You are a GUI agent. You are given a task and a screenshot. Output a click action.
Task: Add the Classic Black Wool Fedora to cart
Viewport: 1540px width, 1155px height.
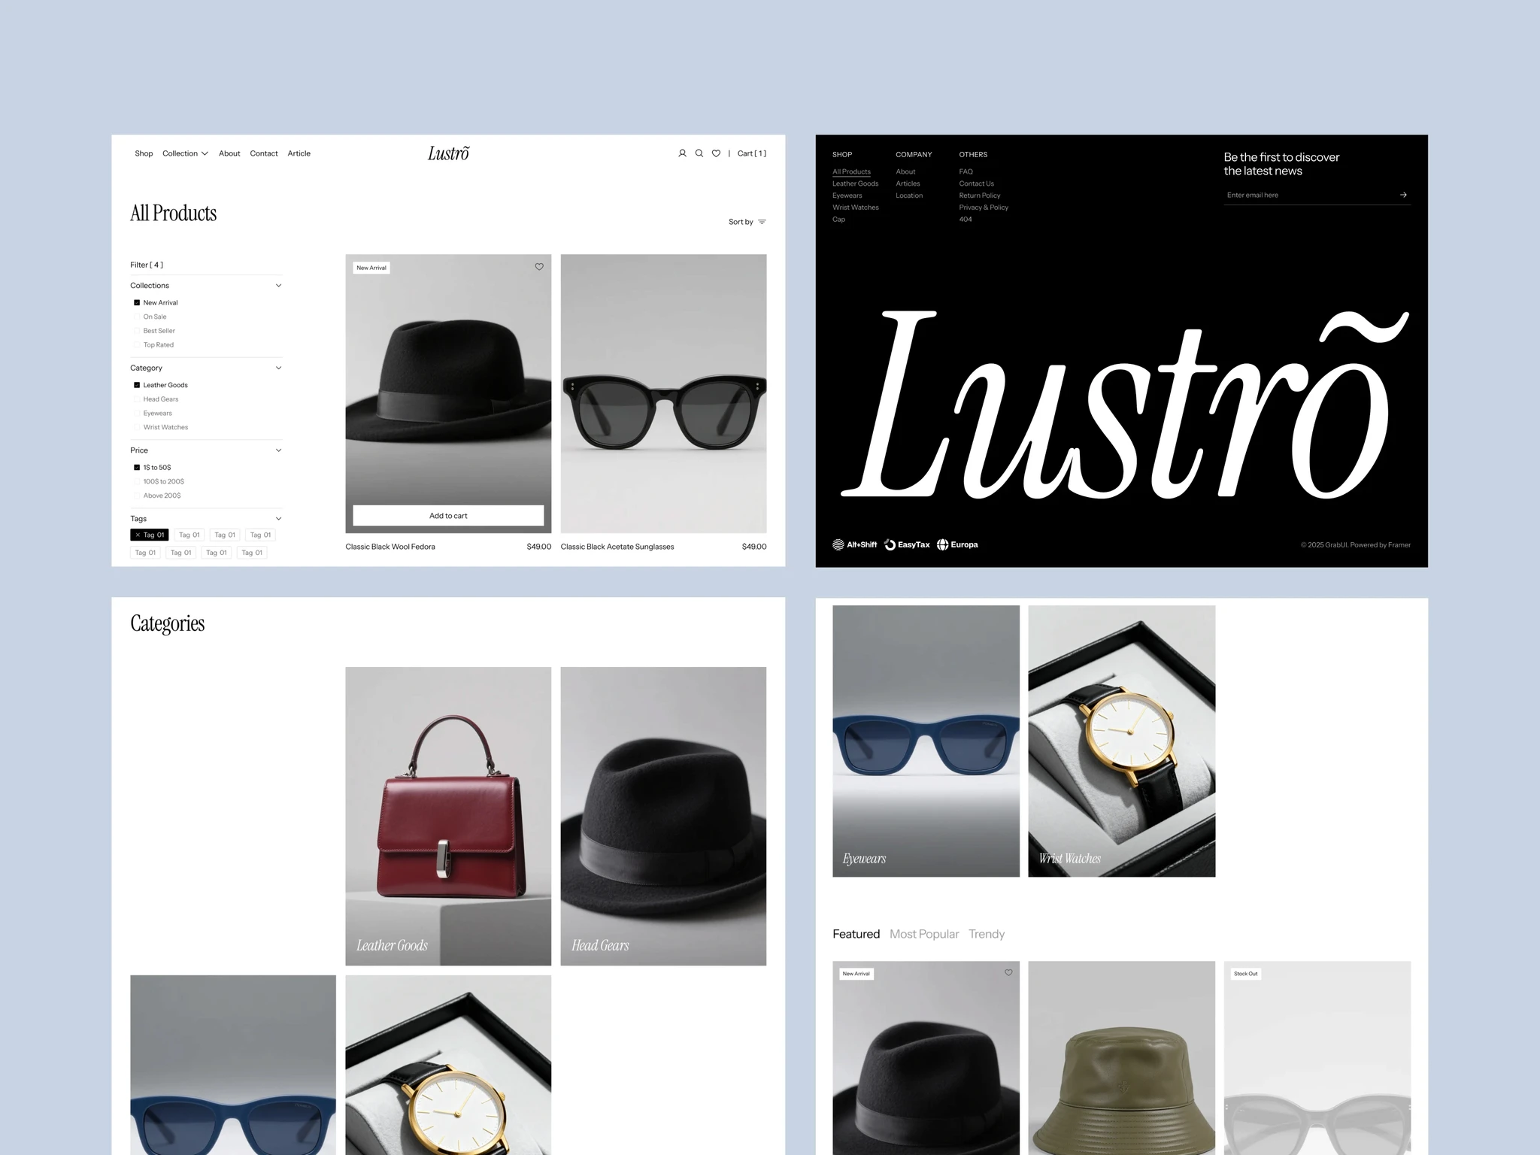pyautogui.click(x=448, y=515)
